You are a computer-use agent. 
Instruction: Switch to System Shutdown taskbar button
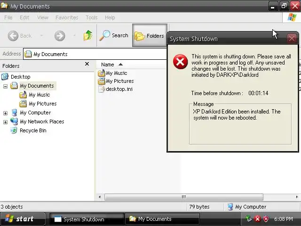(87, 219)
